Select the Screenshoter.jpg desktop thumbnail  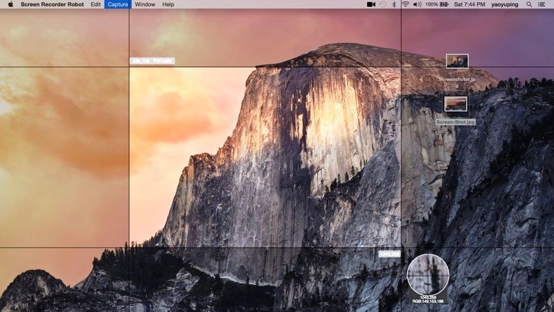point(457,61)
